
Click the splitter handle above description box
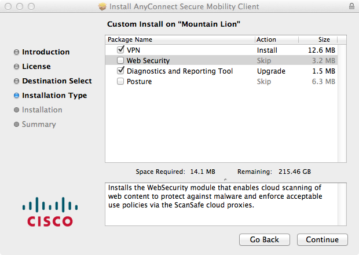225,180
